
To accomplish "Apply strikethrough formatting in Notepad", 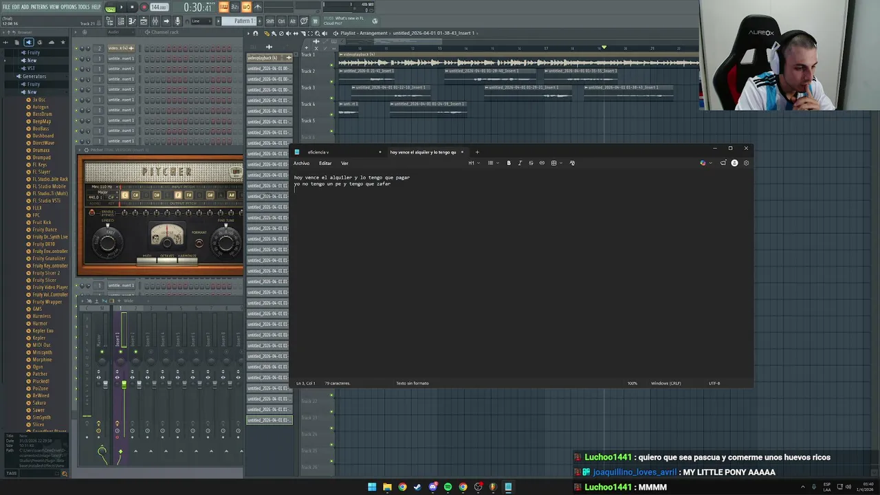I will (x=531, y=163).
